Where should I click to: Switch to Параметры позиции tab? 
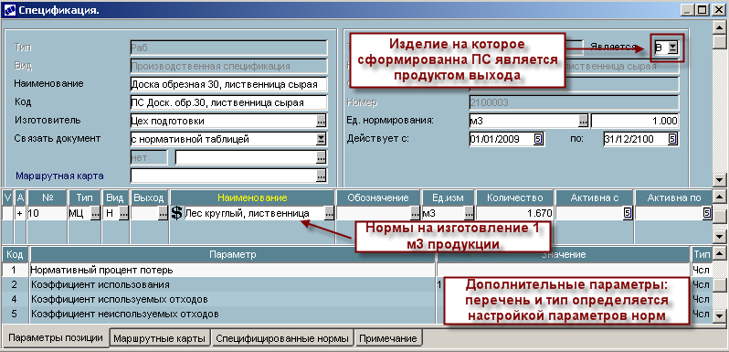click(56, 337)
